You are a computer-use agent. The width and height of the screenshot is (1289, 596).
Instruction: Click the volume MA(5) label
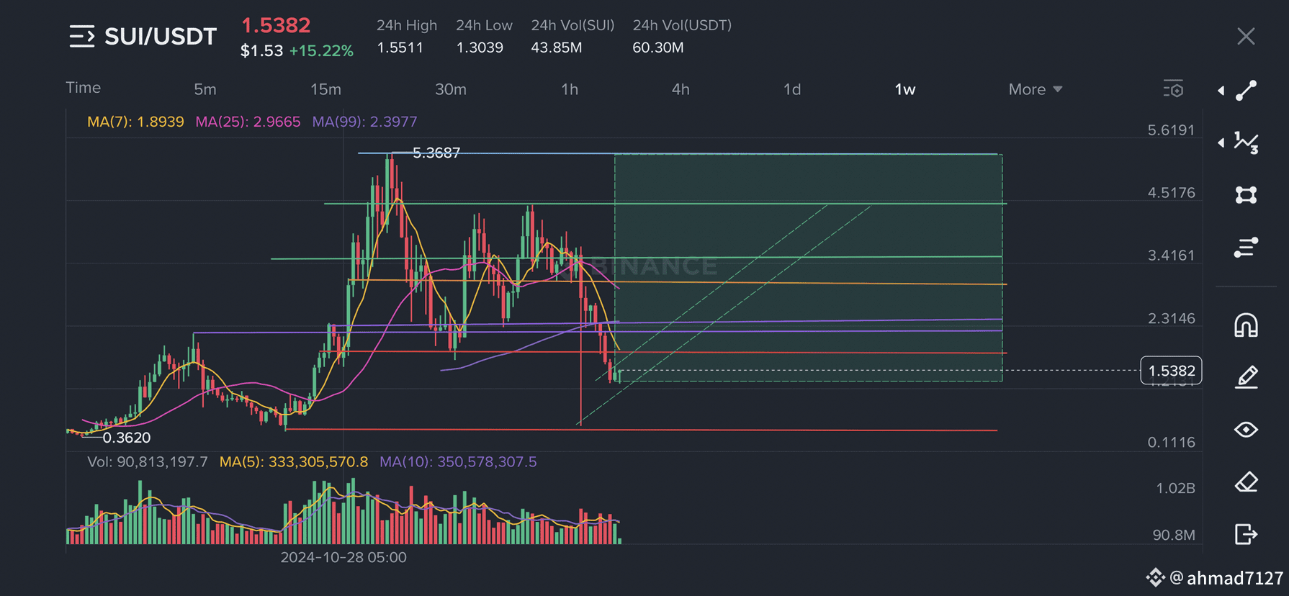point(294,461)
